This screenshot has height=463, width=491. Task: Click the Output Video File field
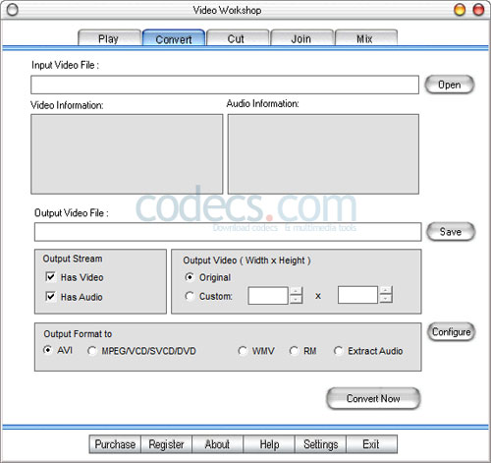[228, 232]
